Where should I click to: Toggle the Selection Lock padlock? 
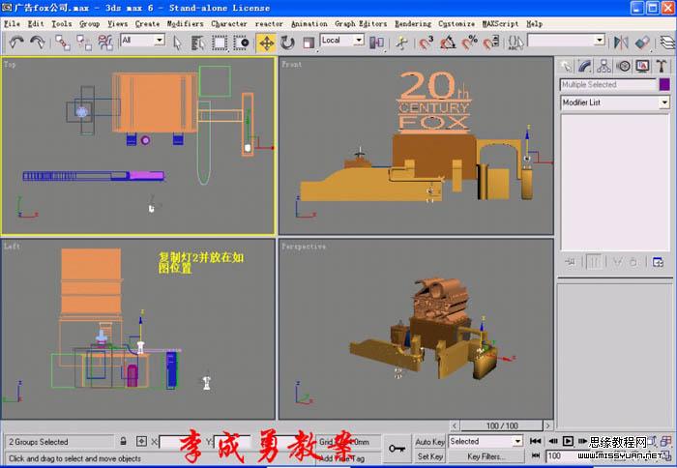tap(123, 441)
